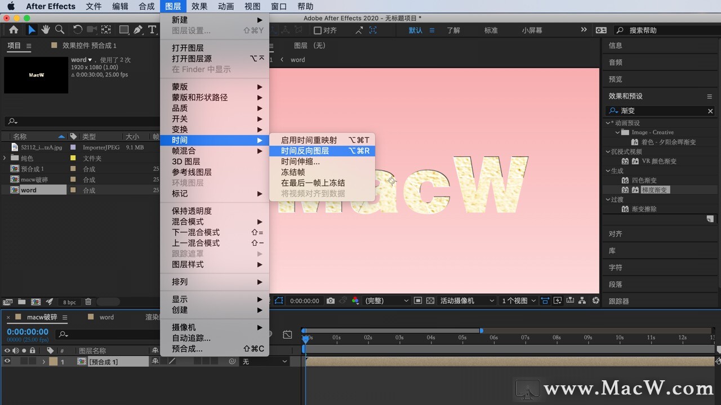Image resolution: width=721 pixels, height=405 pixels.
Task: Enable the 对齐 snapping checkbox
Action: pos(318,30)
